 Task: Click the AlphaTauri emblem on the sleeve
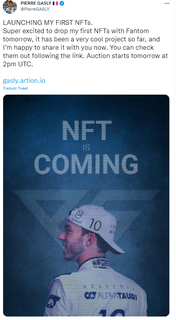pyautogui.click(x=53, y=301)
